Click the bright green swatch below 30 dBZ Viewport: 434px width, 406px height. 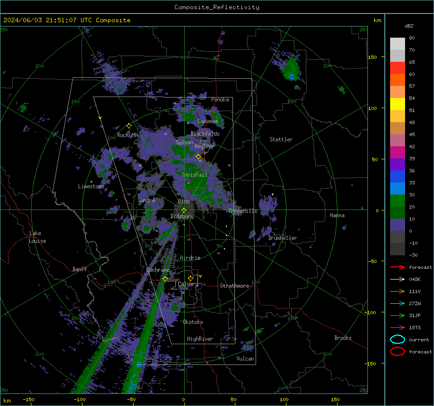click(x=397, y=201)
